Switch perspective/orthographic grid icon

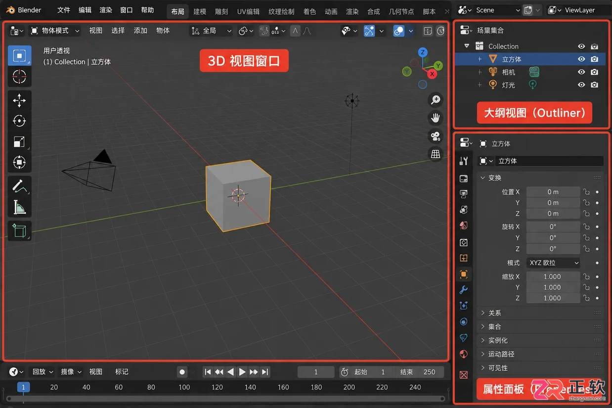tap(436, 154)
